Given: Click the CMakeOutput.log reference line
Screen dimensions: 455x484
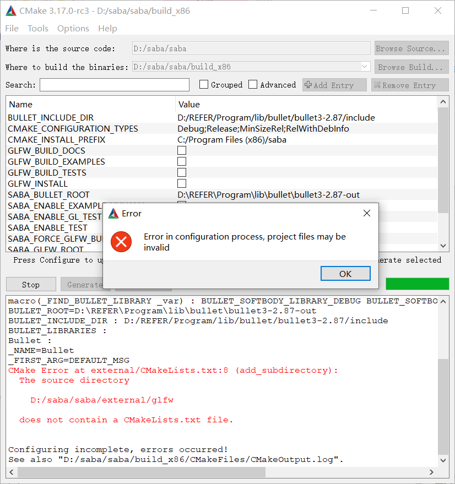Looking at the screenshot, I should pos(176,459).
